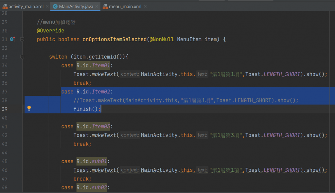Click R.id.sub02 in the case statement
Image resolution: width=335 pixels, height=193 pixels.
(92, 187)
